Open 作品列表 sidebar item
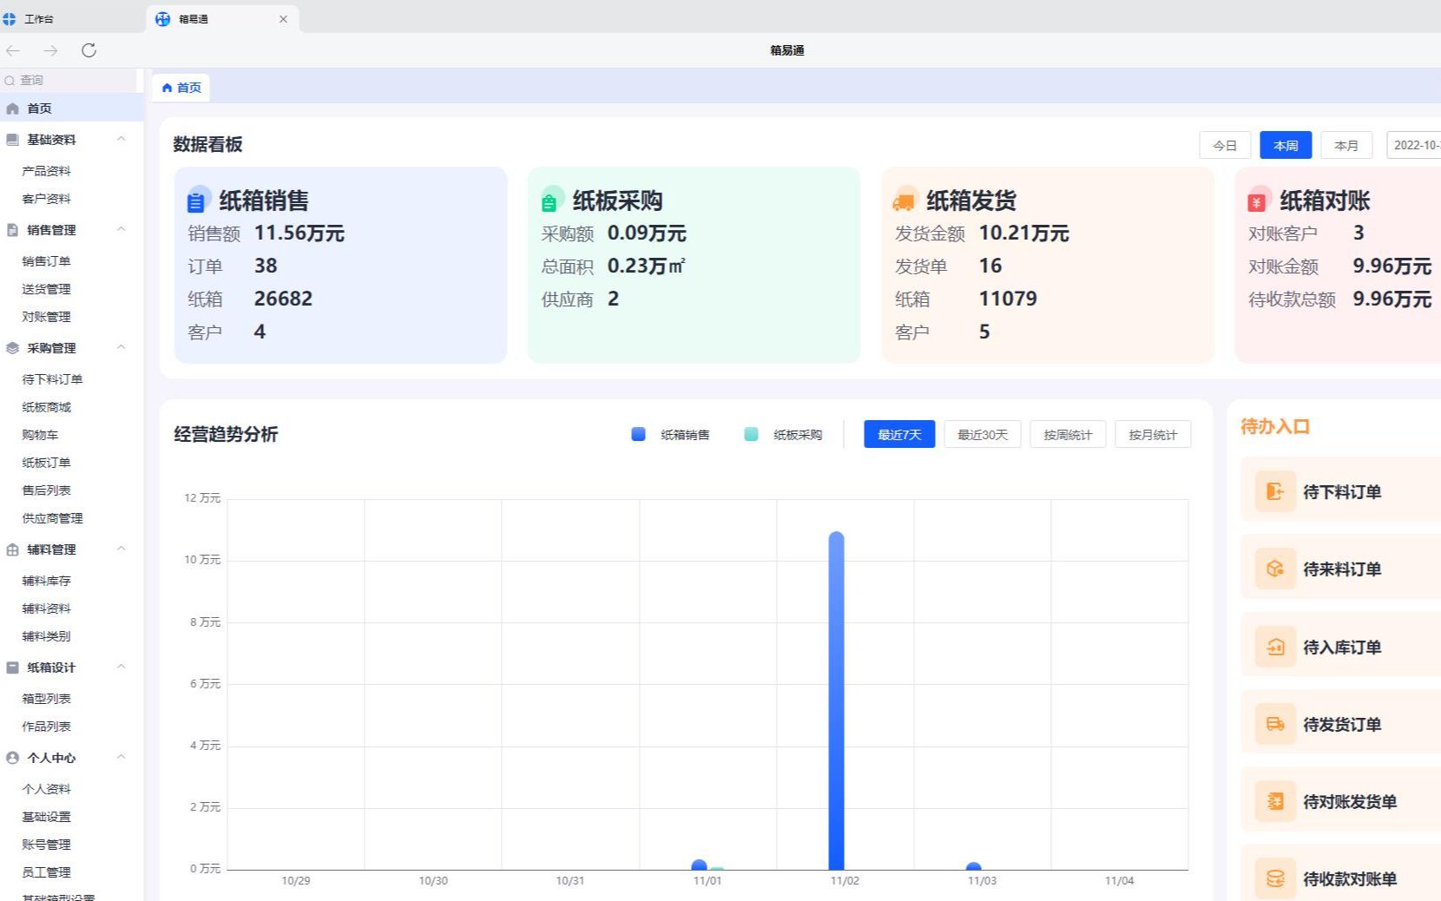The height and width of the screenshot is (901, 1441). point(46,727)
